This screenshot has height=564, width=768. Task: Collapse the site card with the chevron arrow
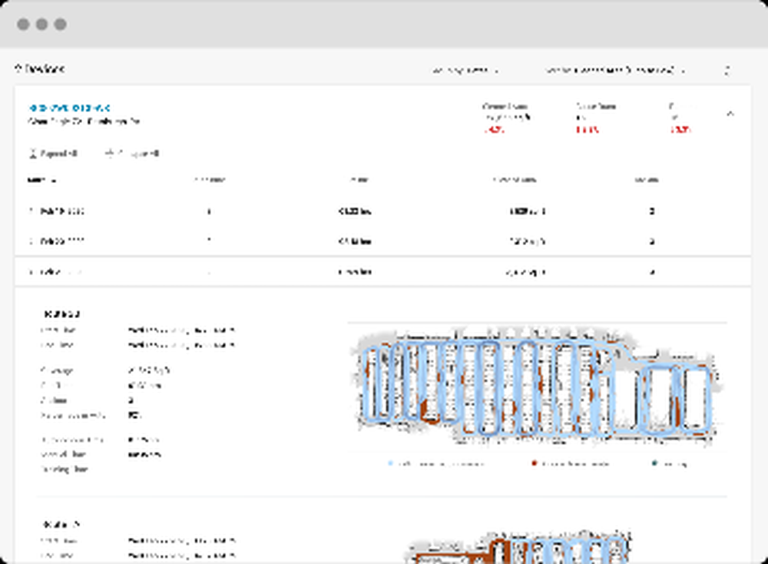click(730, 114)
